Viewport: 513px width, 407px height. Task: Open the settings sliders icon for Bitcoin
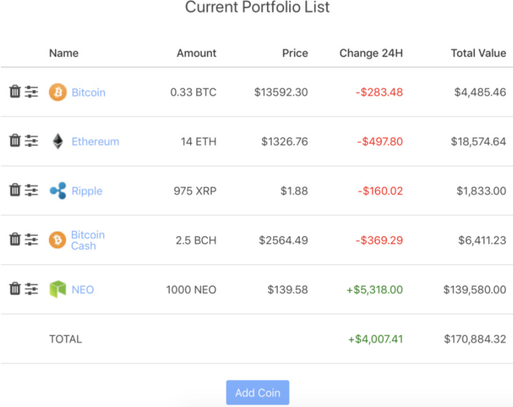(31, 92)
